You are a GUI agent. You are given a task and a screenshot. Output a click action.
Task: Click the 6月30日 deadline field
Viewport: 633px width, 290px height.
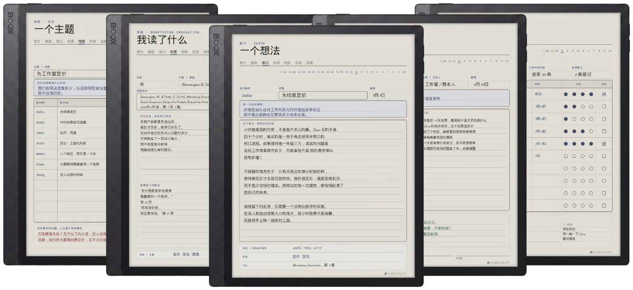(x=489, y=84)
